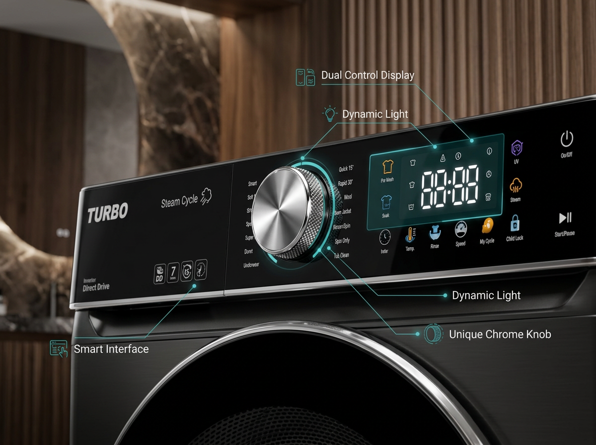
Task: Choose the Wool program label
Action: coord(348,197)
